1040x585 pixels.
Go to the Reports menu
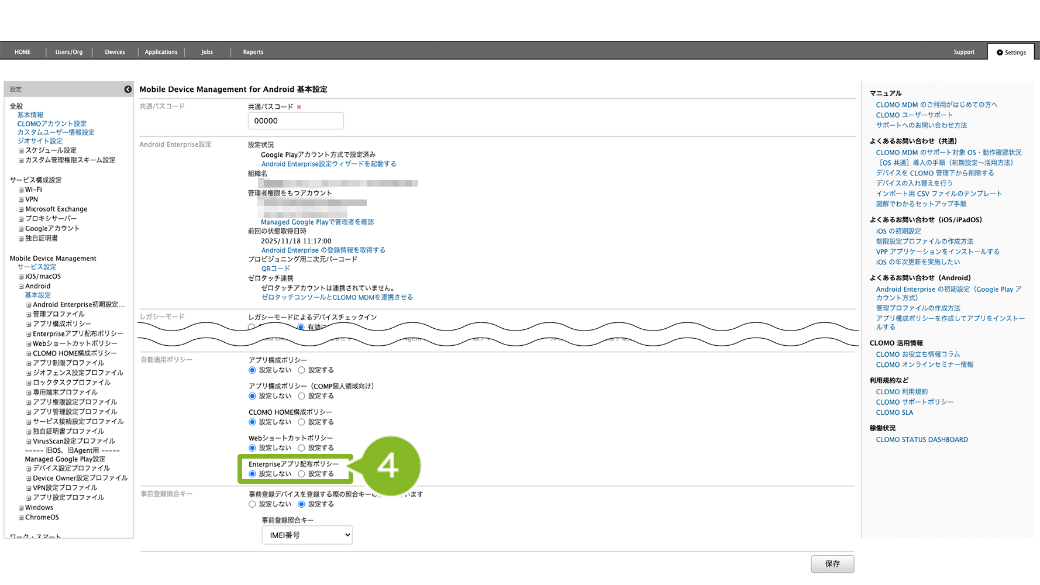pos(253,52)
